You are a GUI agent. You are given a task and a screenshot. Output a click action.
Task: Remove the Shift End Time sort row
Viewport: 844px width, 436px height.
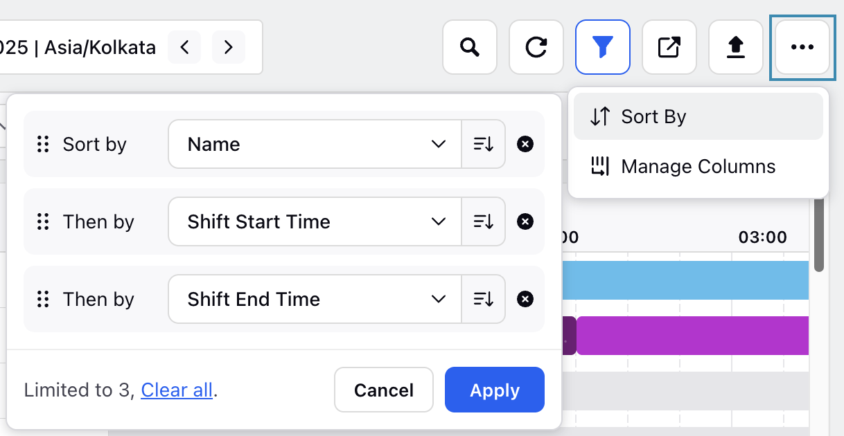[525, 299]
